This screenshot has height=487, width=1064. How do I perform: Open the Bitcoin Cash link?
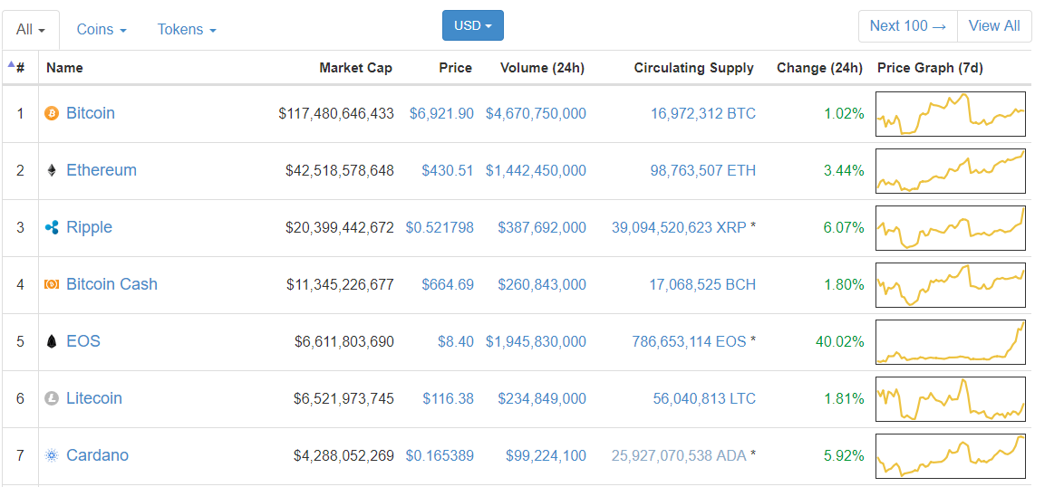tap(111, 284)
